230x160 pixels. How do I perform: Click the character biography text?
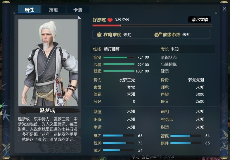[x=48, y=129]
